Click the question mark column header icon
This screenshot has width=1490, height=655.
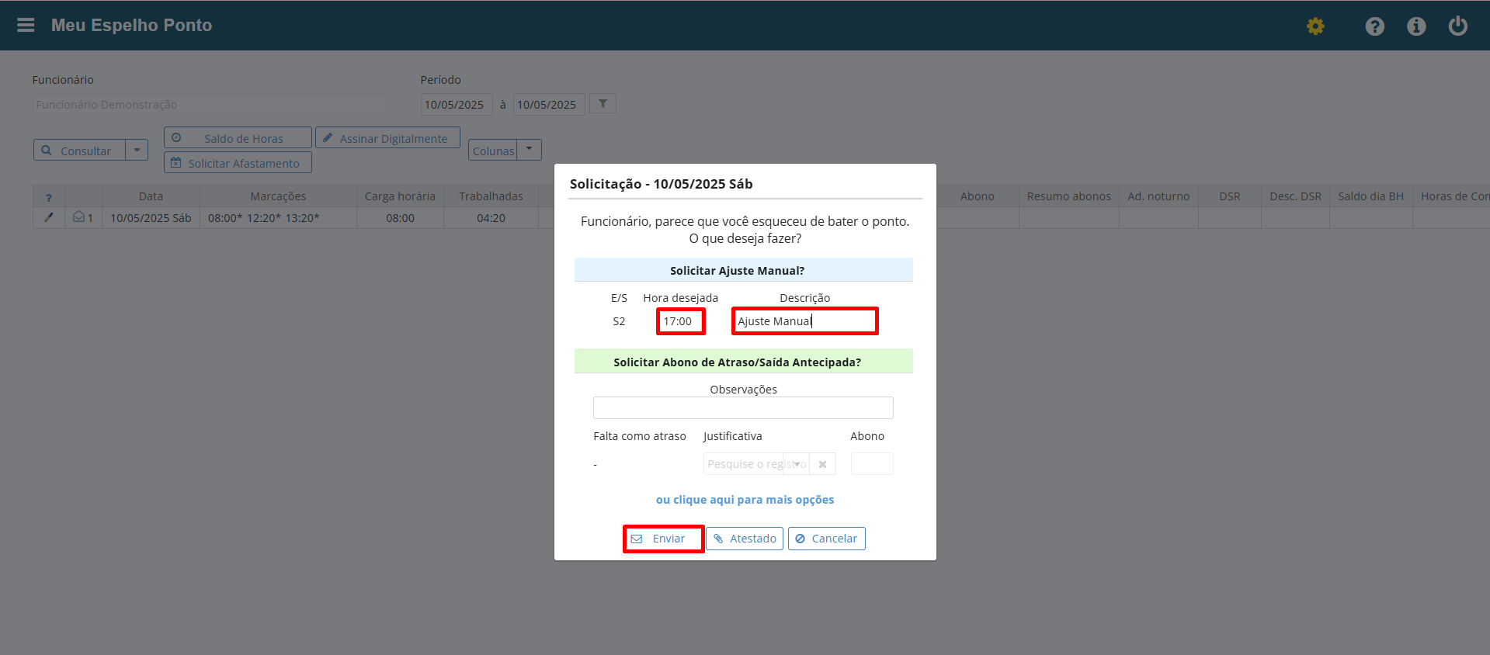(49, 197)
